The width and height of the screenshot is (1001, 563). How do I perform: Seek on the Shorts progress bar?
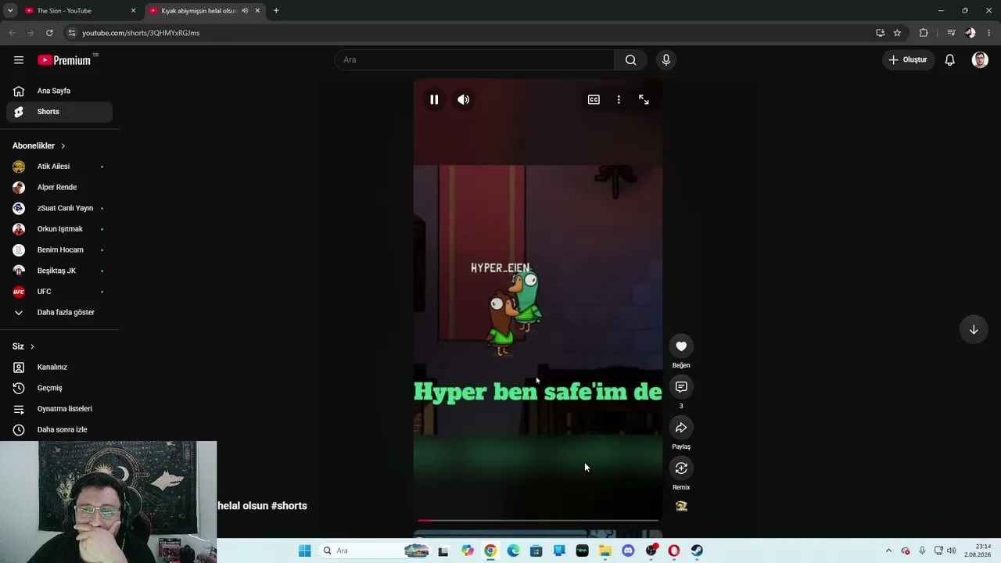[538, 520]
